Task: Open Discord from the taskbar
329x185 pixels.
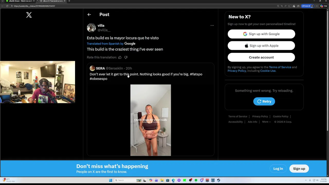Action: [x=202, y=180]
